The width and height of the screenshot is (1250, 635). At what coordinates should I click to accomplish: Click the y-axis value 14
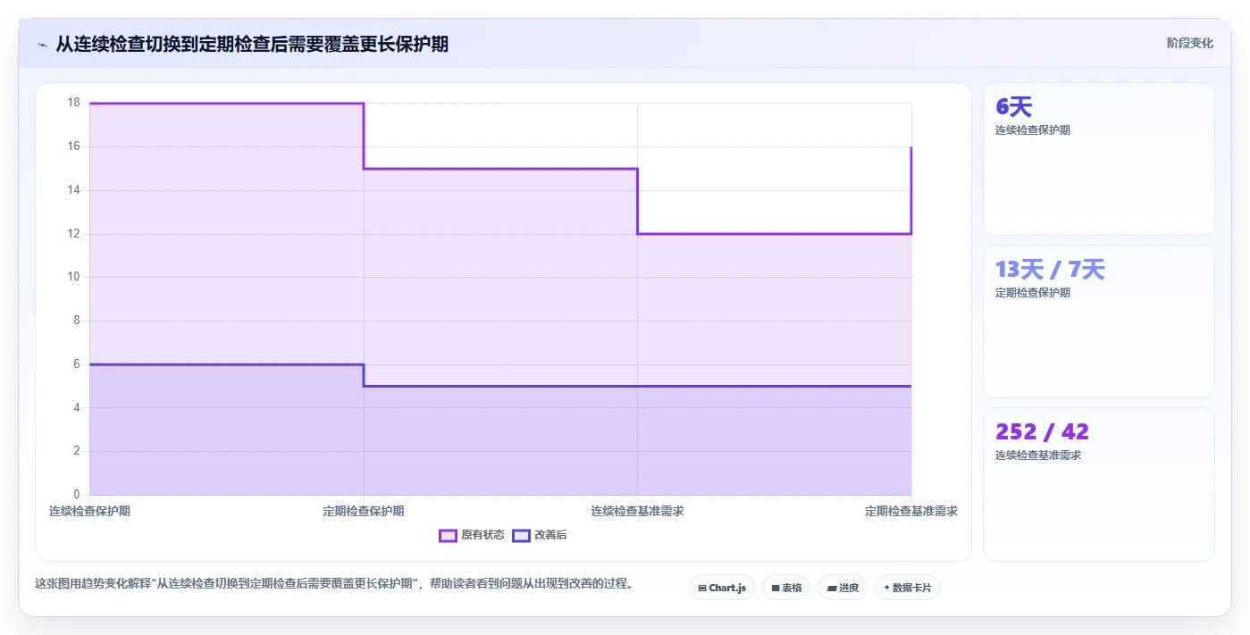[x=73, y=190]
